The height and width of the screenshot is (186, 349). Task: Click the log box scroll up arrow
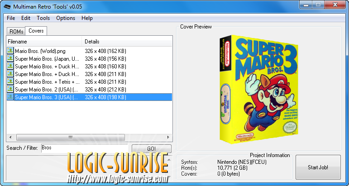[x=169, y=159]
